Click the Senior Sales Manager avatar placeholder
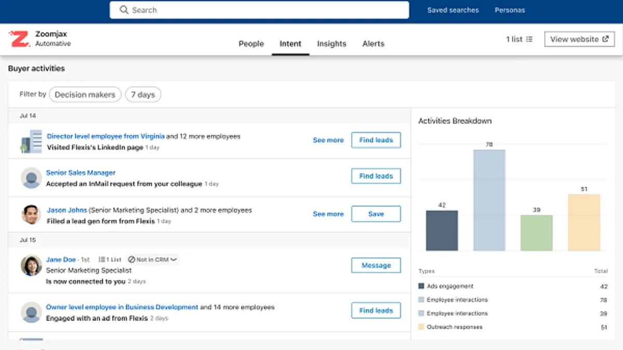The image size is (623, 350). tap(31, 178)
